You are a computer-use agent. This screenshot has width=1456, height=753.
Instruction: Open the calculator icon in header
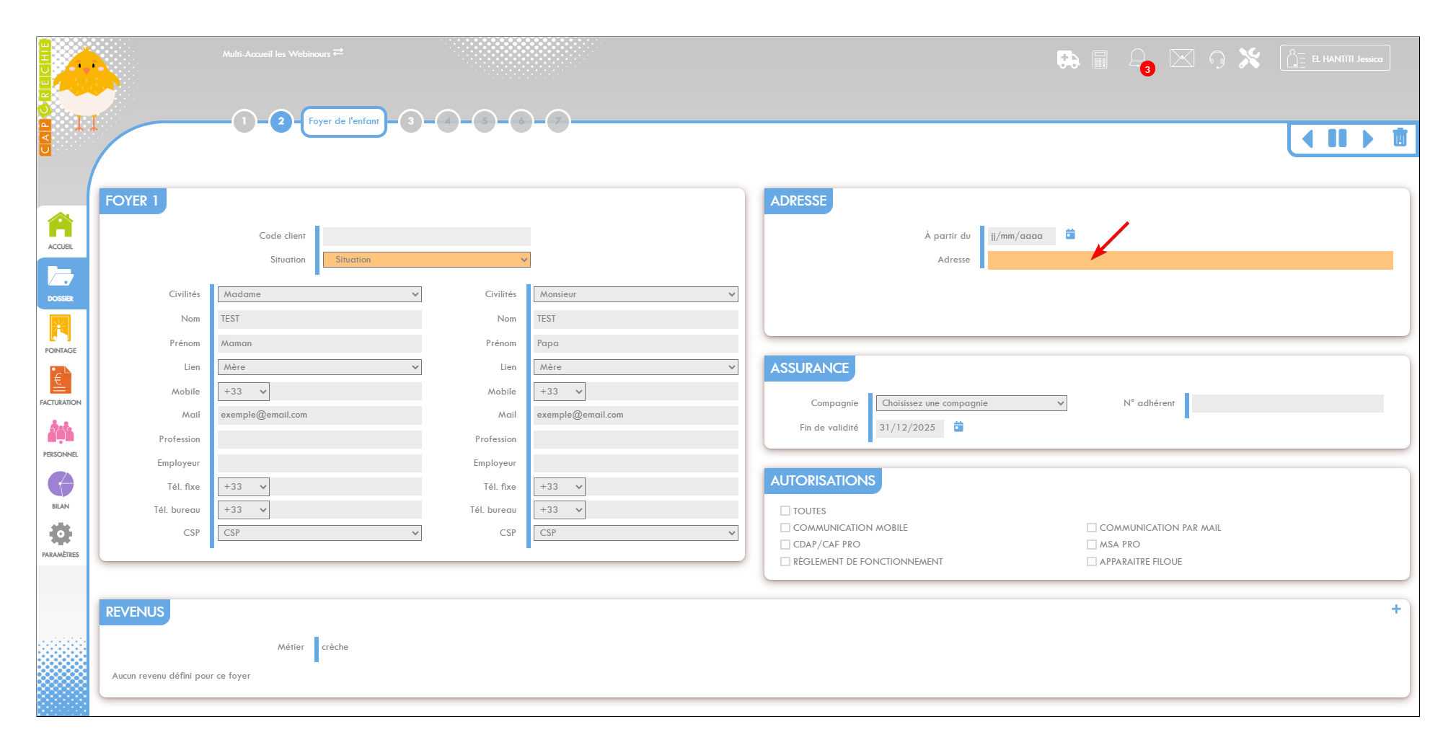(1100, 59)
